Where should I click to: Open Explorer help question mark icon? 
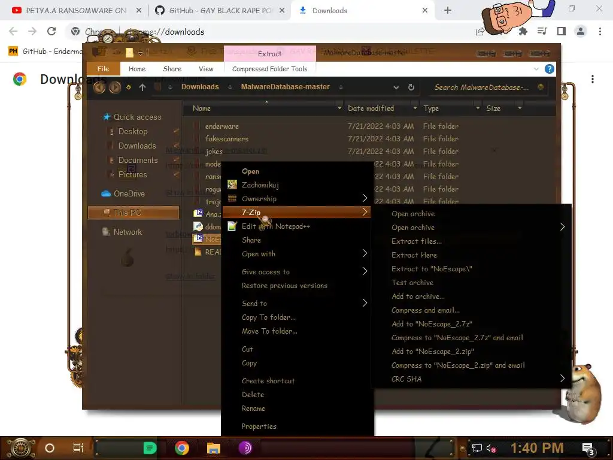(550, 69)
